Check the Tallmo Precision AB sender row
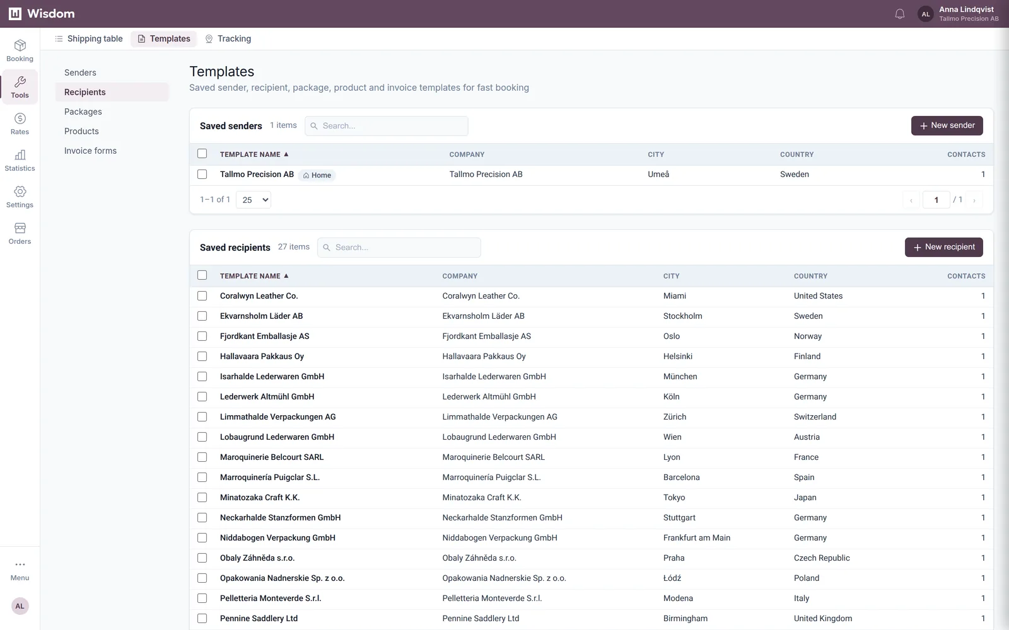The height and width of the screenshot is (630, 1009). pos(202,175)
